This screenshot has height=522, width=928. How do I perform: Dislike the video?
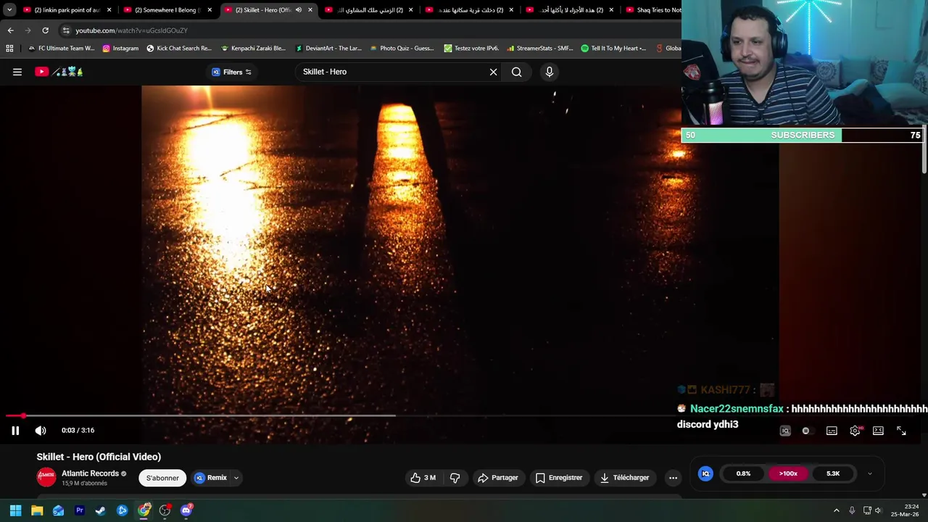pos(455,478)
